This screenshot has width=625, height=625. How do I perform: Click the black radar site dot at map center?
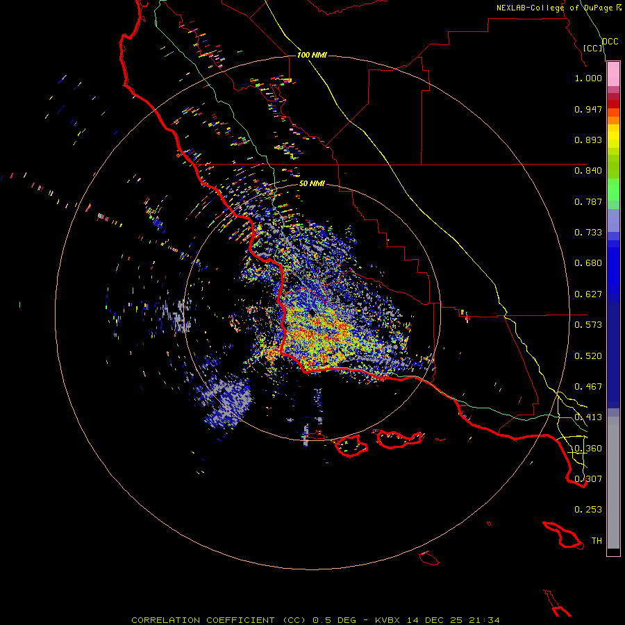point(312,313)
